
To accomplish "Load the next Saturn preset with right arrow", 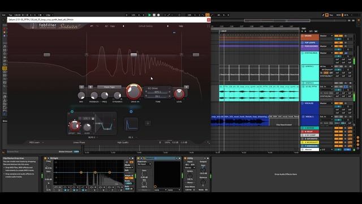I will [168, 26].
